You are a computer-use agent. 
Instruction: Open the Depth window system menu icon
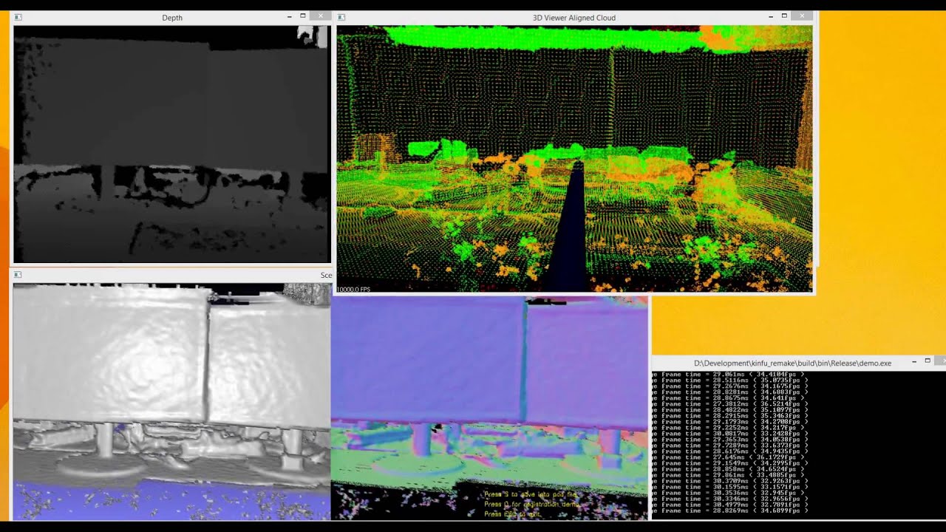point(18,17)
